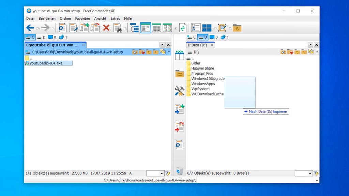Image resolution: width=349 pixels, height=196 pixels.
Task: Click right panel quick filter funnel icon
Action: click(x=316, y=173)
